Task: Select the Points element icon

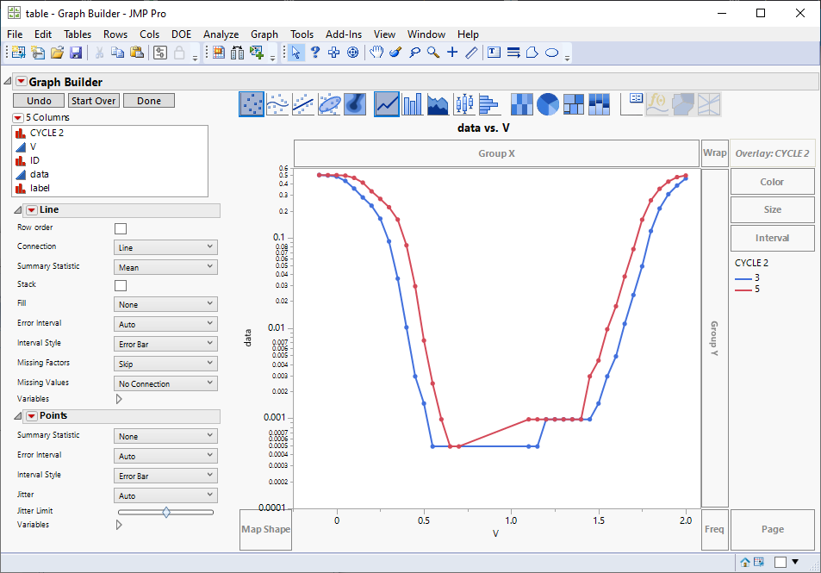Action: point(252,103)
